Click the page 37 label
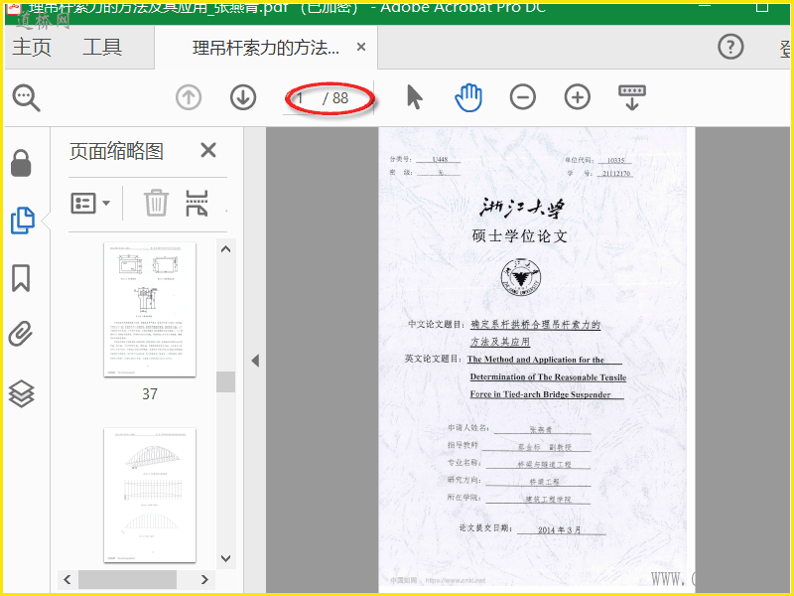The image size is (794, 596). 150,393
